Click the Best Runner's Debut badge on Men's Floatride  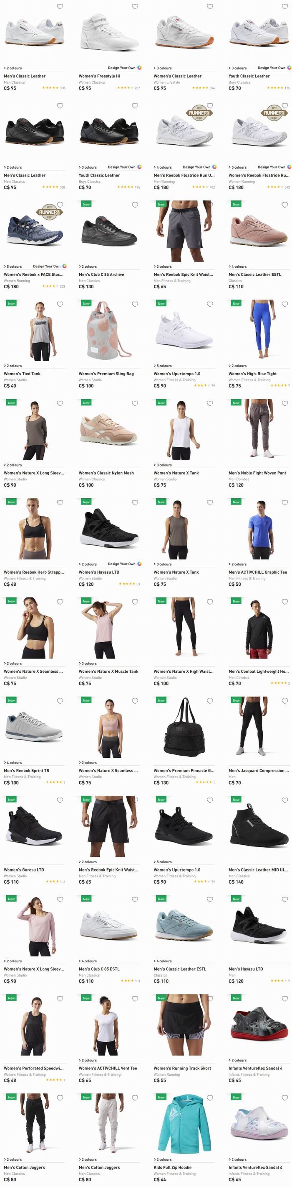[199, 113]
